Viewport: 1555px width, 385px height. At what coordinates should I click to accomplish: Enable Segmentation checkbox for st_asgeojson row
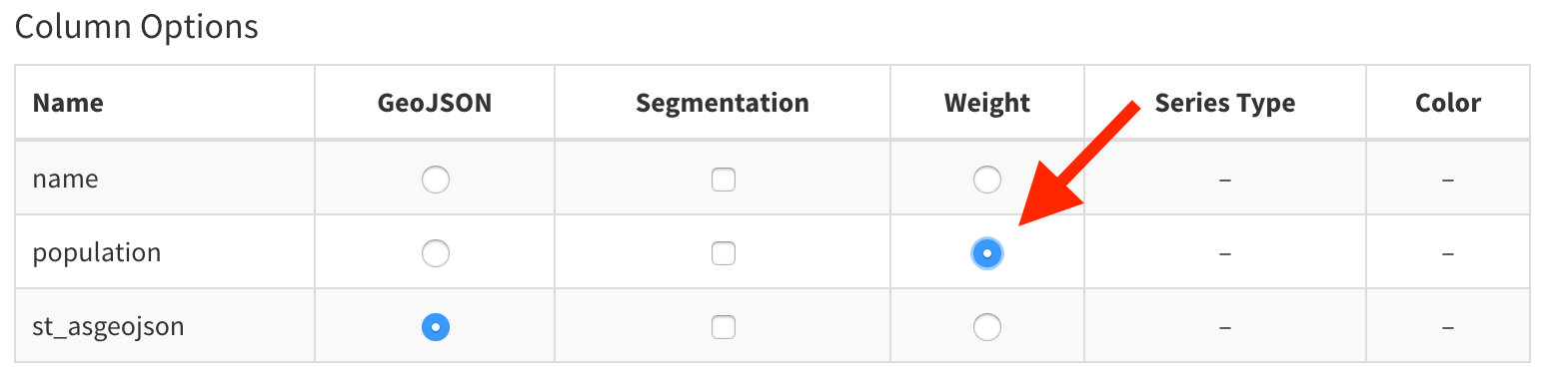point(723,327)
